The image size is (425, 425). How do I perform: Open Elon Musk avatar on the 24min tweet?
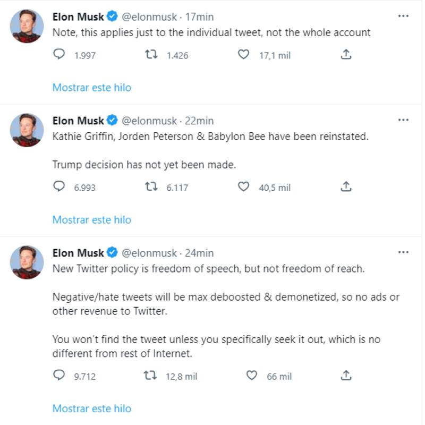click(x=27, y=262)
